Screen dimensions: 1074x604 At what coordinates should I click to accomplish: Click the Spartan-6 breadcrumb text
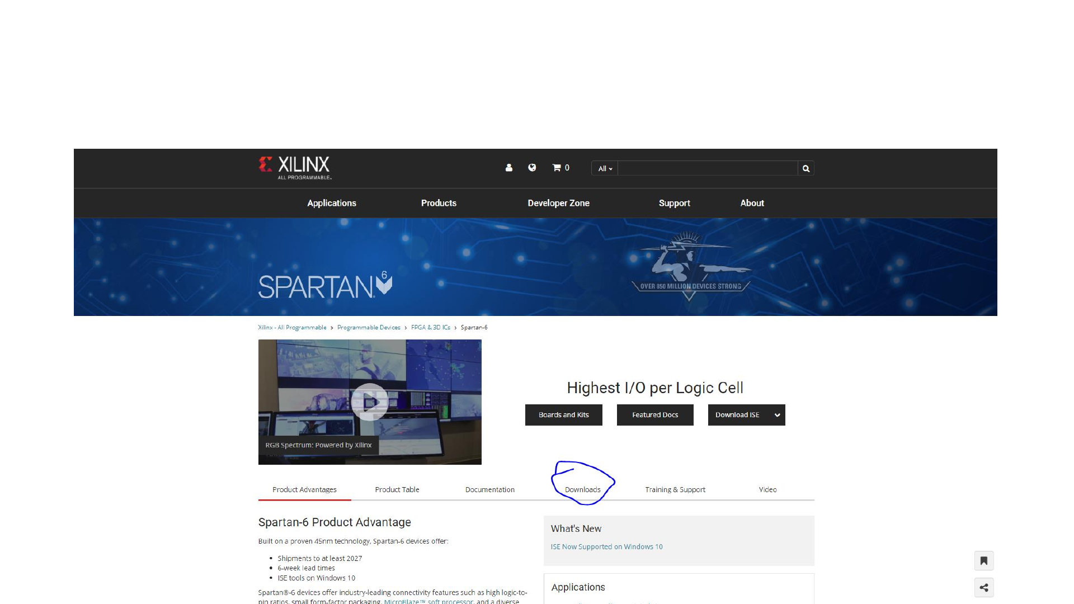click(x=474, y=328)
